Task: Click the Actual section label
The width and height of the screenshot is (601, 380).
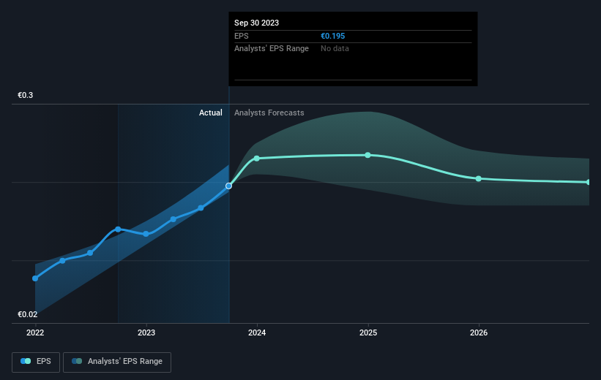Action: click(210, 113)
